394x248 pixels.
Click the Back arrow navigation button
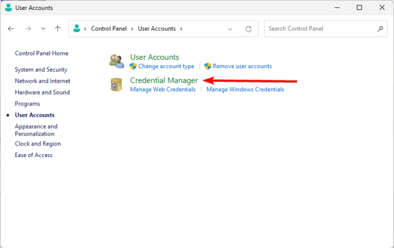(11, 29)
